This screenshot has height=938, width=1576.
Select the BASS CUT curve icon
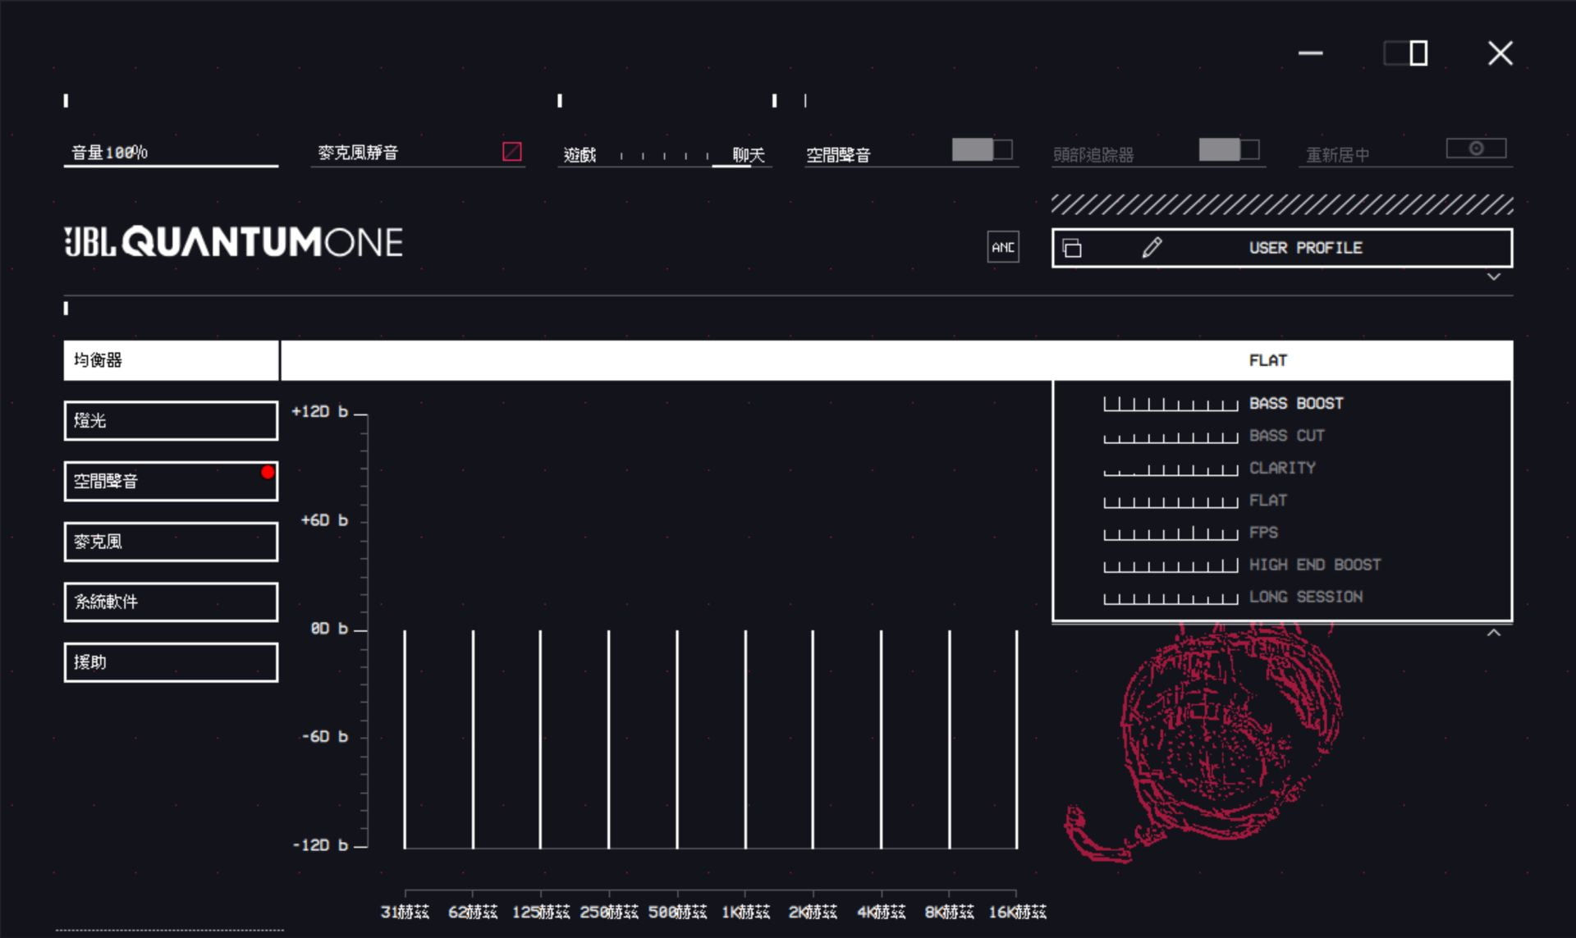1171,437
